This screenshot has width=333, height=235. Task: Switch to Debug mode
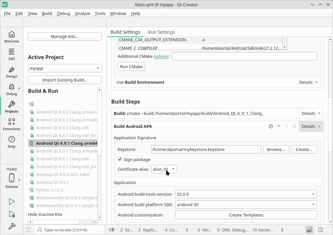(12, 90)
